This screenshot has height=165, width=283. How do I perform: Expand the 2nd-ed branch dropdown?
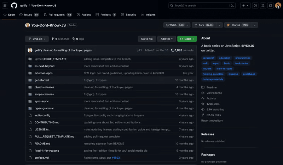(37, 39)
